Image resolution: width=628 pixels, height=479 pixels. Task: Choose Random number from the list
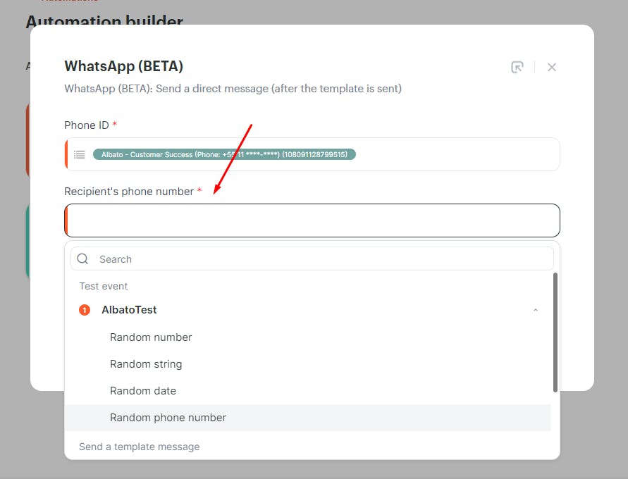(307, 337)
